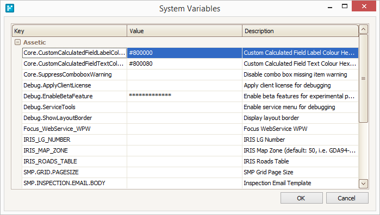Viewport: 380px width, 215px height.
Task: Select the #800080 value cell
Action: (184, 64)
